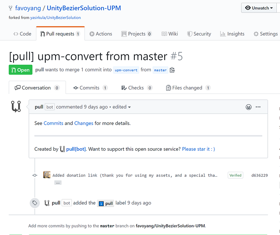This screenshot has height=235, width=280.
Task: Open the Actions tab
Action: (x=101, y=34)
